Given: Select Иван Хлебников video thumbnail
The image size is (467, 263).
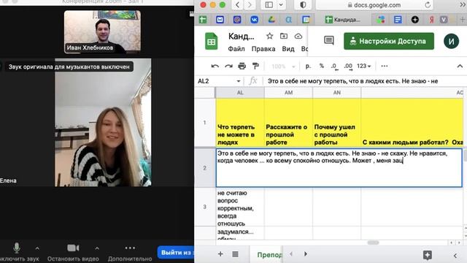Looking at the screenshot, I should pyautogui.click(x=102, y=31).
